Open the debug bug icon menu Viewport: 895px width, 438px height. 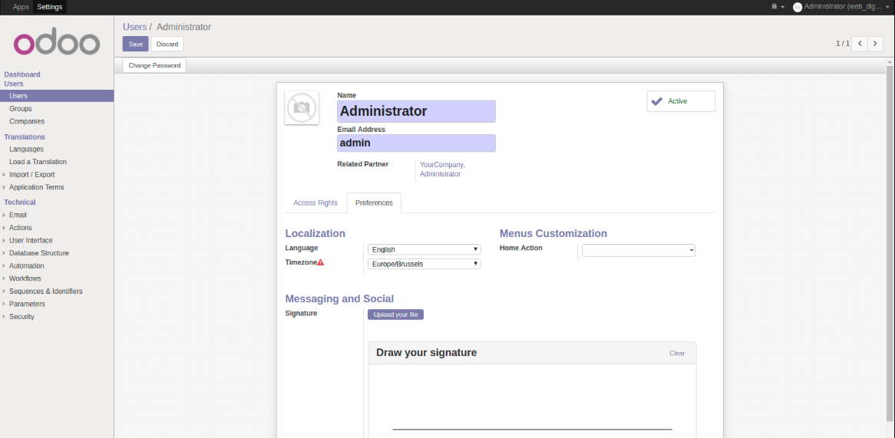click(775, 7)
